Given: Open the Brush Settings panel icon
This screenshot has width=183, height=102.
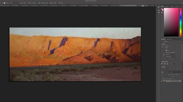Looking at the screenshot, I should coord(159,10).
